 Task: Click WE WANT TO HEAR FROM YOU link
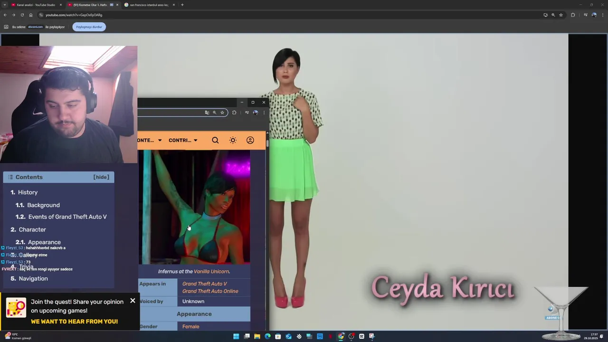coord(74,322)
